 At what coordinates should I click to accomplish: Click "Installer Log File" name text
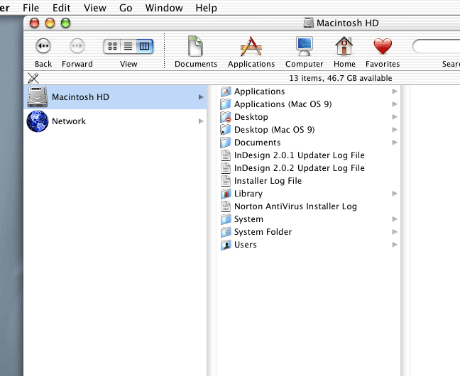click(268, 181)
